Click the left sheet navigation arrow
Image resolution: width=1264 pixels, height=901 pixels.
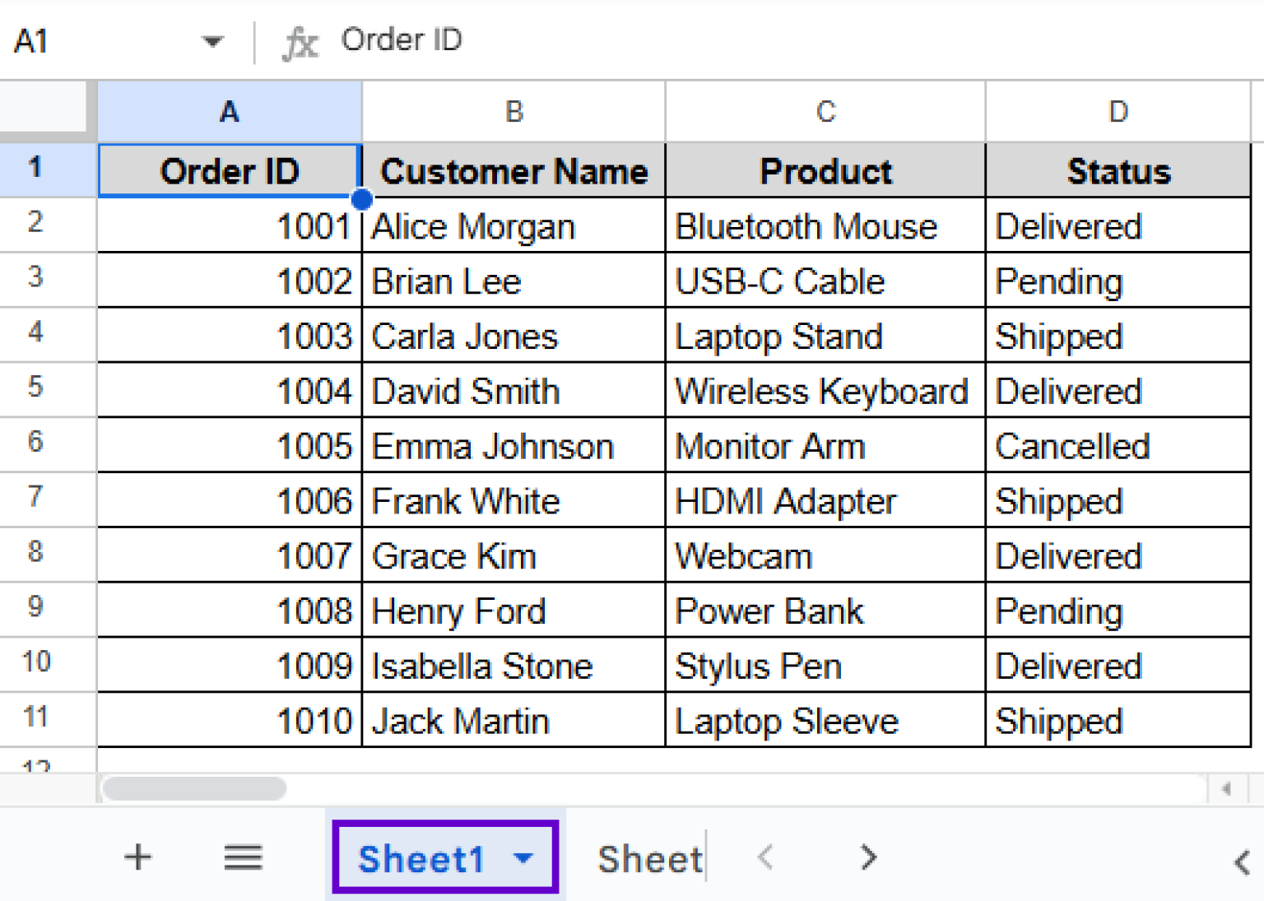point(765,857)
